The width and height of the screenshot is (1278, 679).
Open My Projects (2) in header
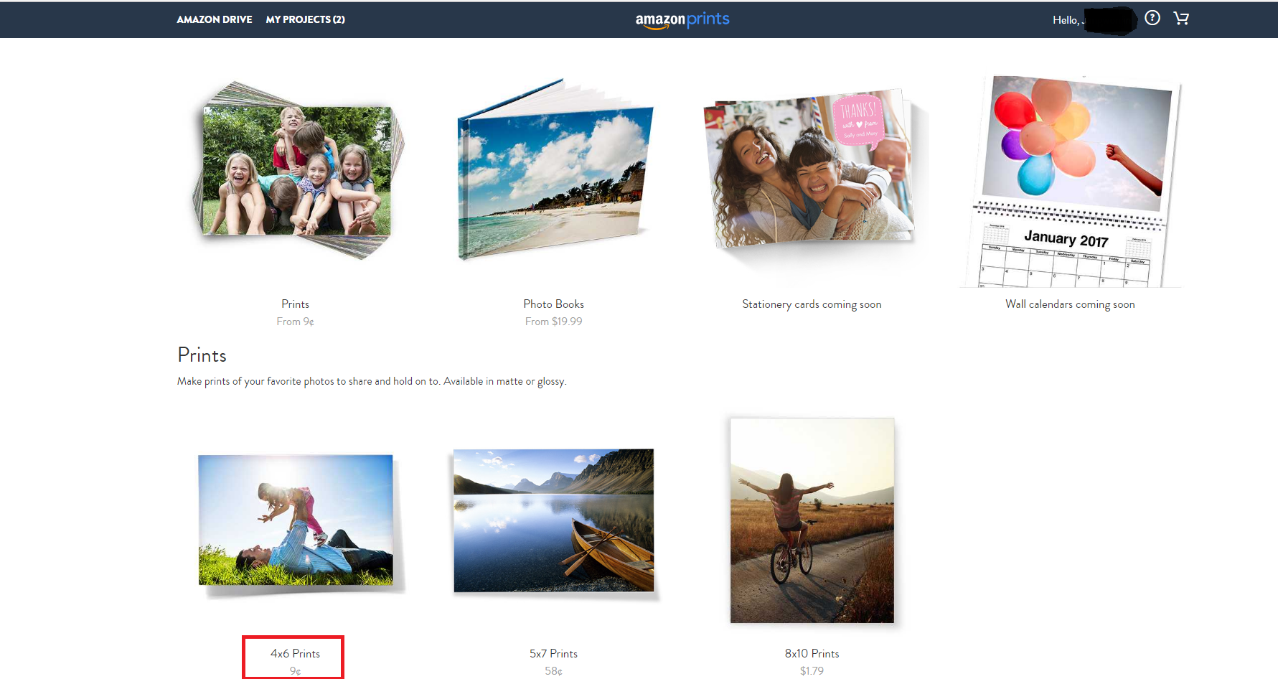(x=305, y=19)
